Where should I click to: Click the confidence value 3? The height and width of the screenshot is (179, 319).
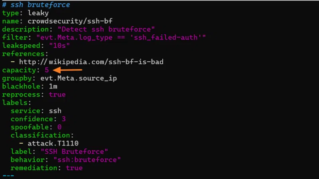coord(63,119)
